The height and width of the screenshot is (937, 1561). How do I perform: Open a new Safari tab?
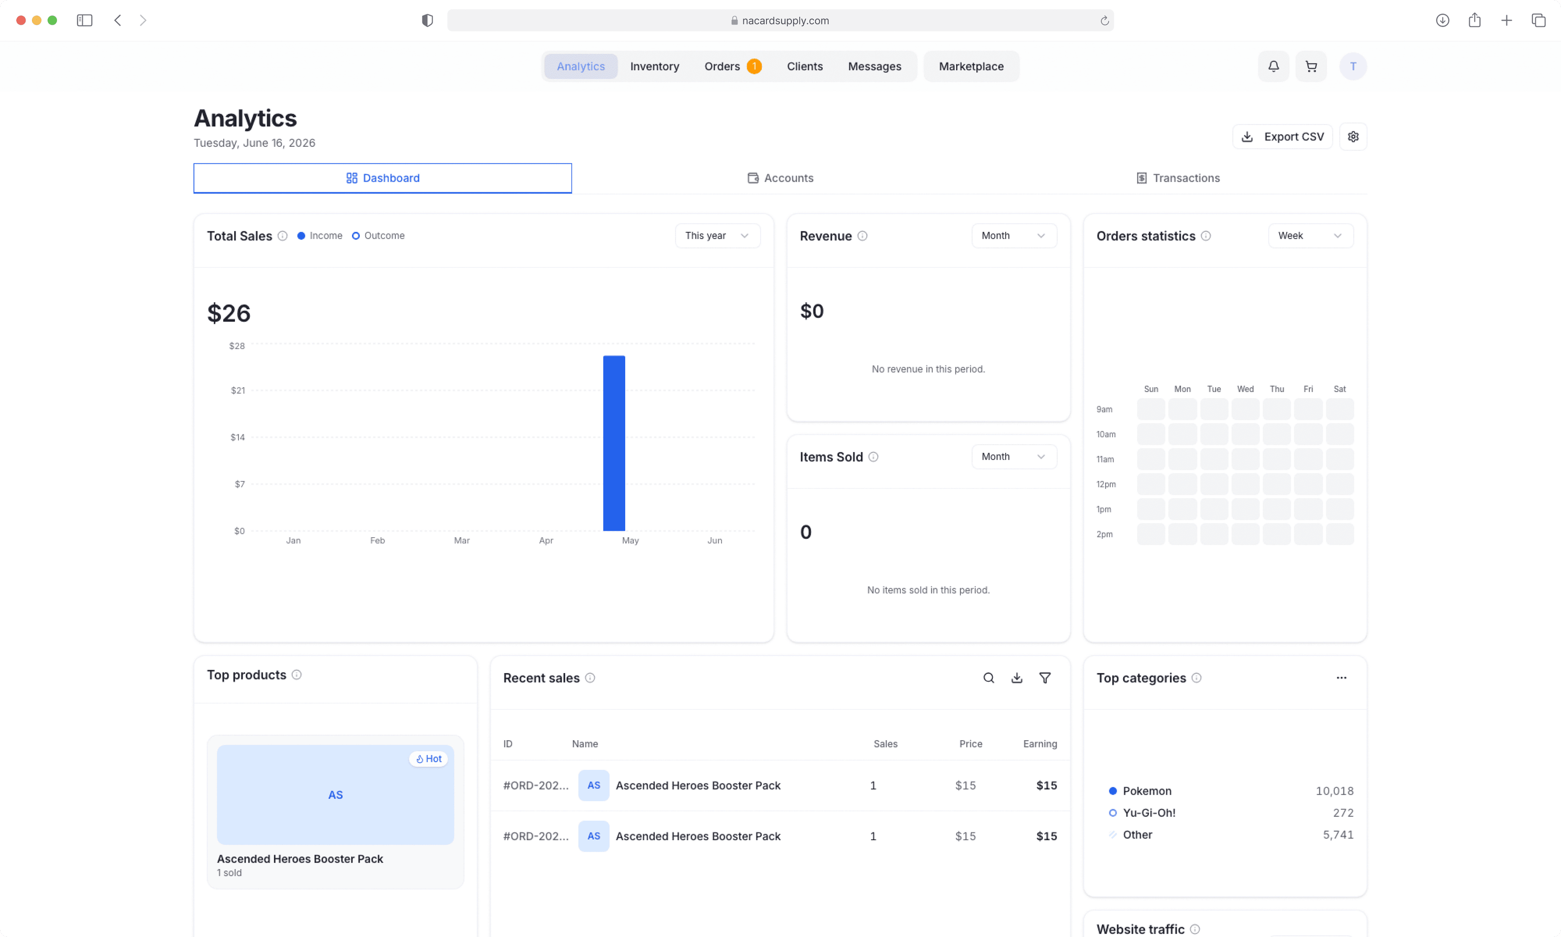1506,20
